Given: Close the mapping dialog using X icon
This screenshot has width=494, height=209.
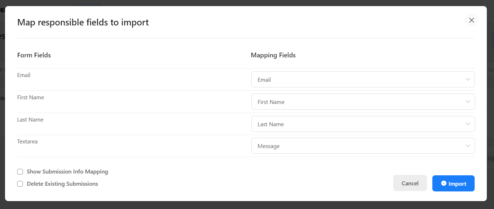Looking at the screenshot, I should pos(471,20).
